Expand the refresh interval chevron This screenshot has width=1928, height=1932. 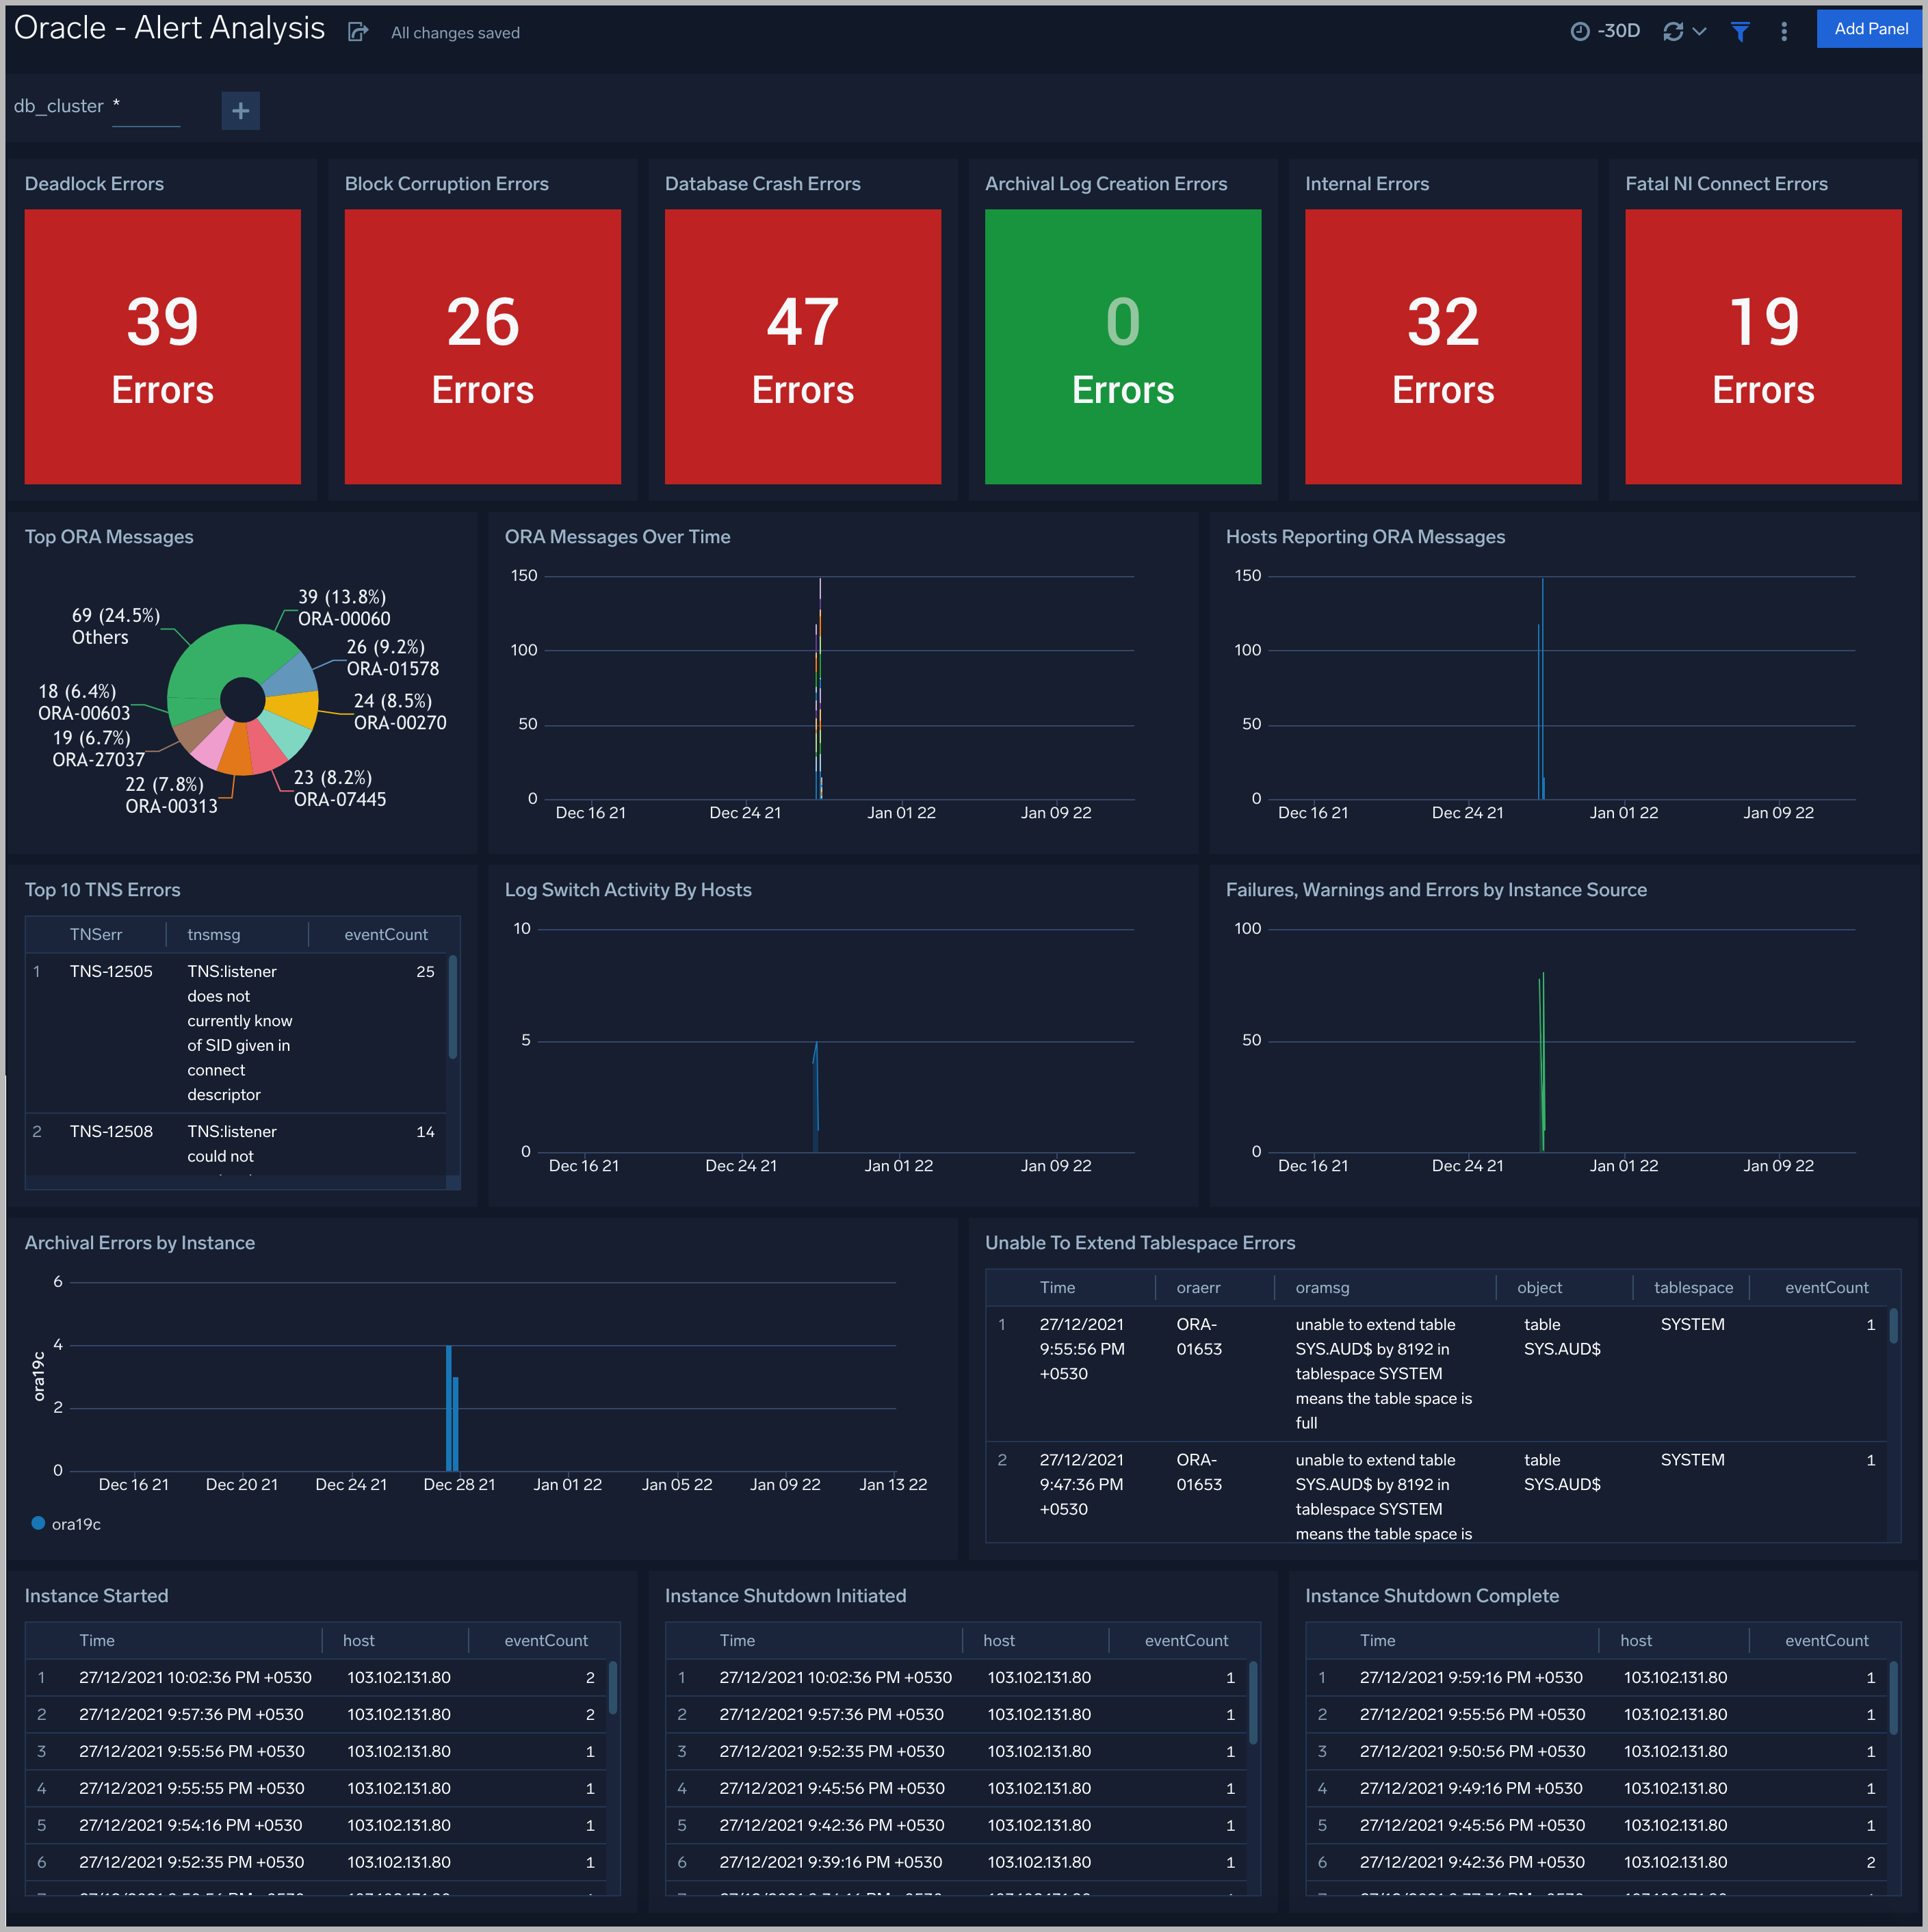point(1700,31)
